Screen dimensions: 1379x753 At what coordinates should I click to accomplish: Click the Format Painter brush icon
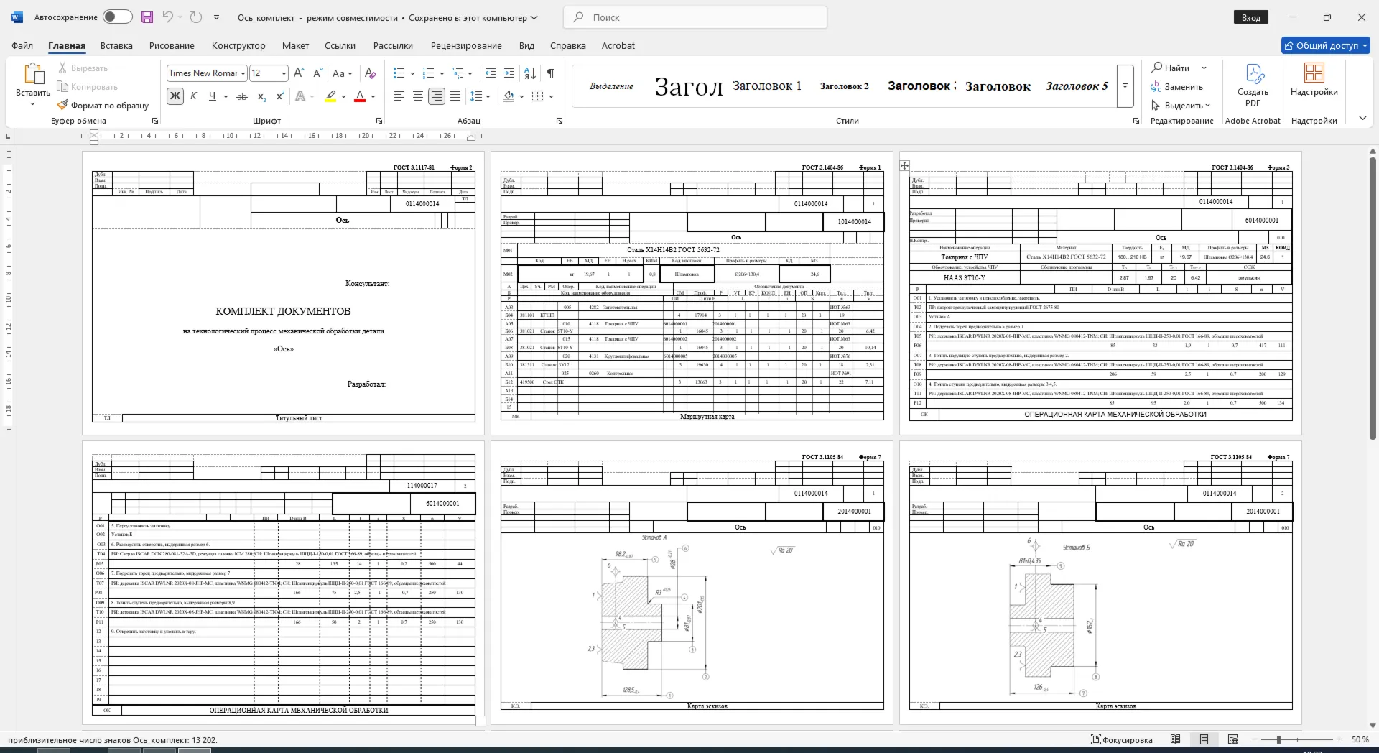pyautogui.click(x=63, y=105)
